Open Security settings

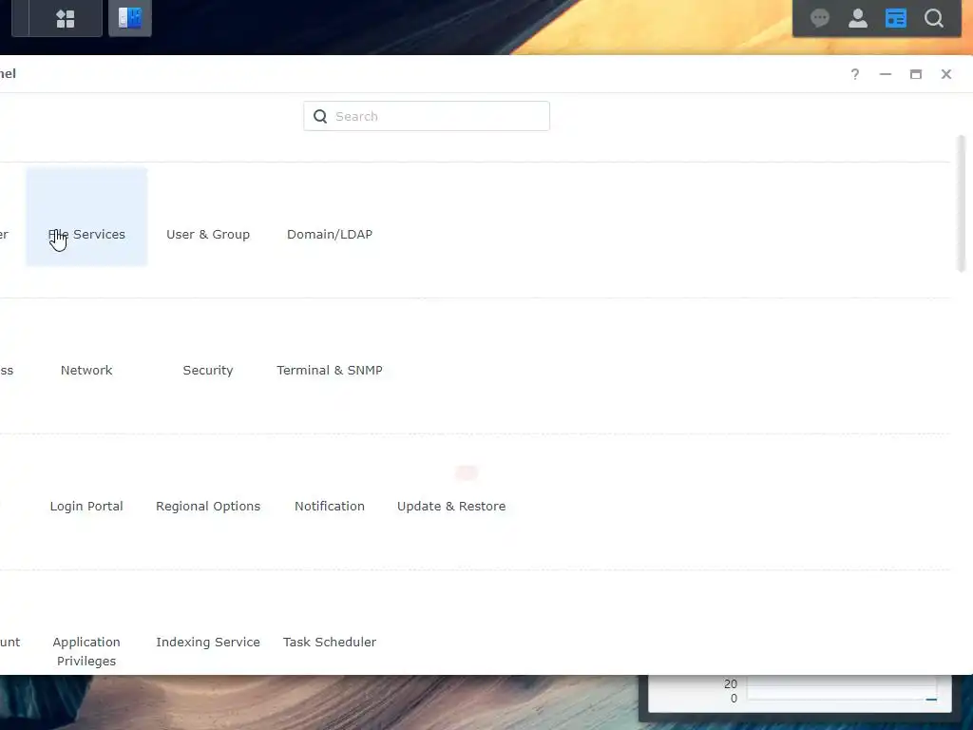(x=208, y=370)
